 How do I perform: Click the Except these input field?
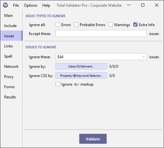click(x=101, y=33)
